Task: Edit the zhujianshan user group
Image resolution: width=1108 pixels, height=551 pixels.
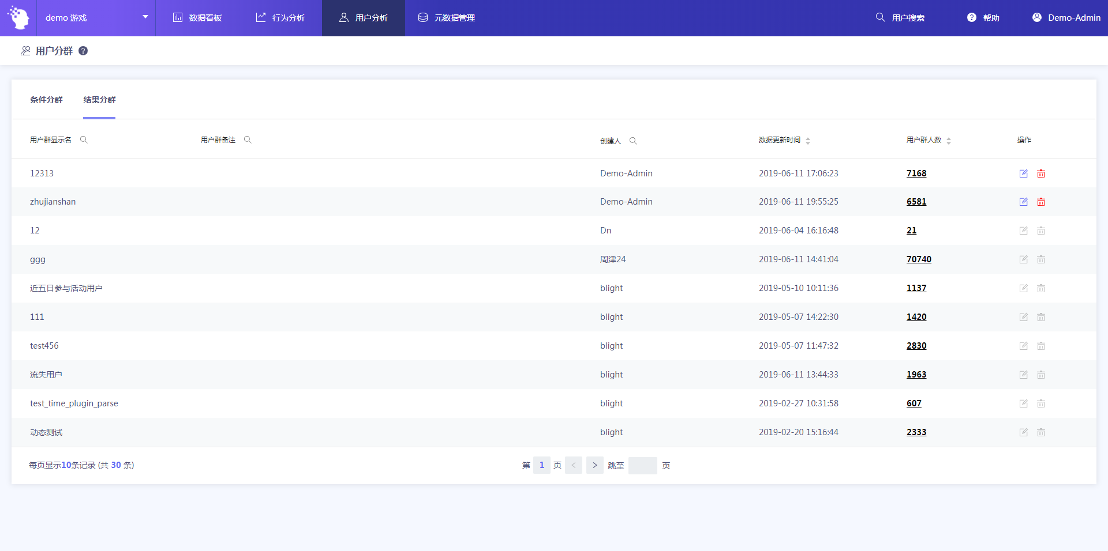Action: click(x=1023, y=202)
